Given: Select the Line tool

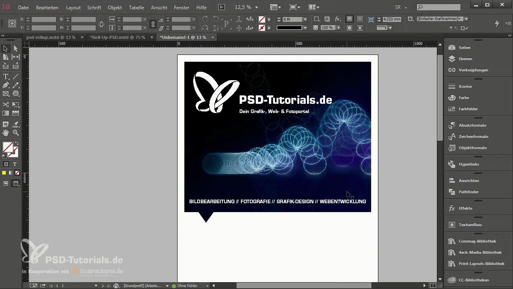Looking at the screenshot, I should (16, 76).
